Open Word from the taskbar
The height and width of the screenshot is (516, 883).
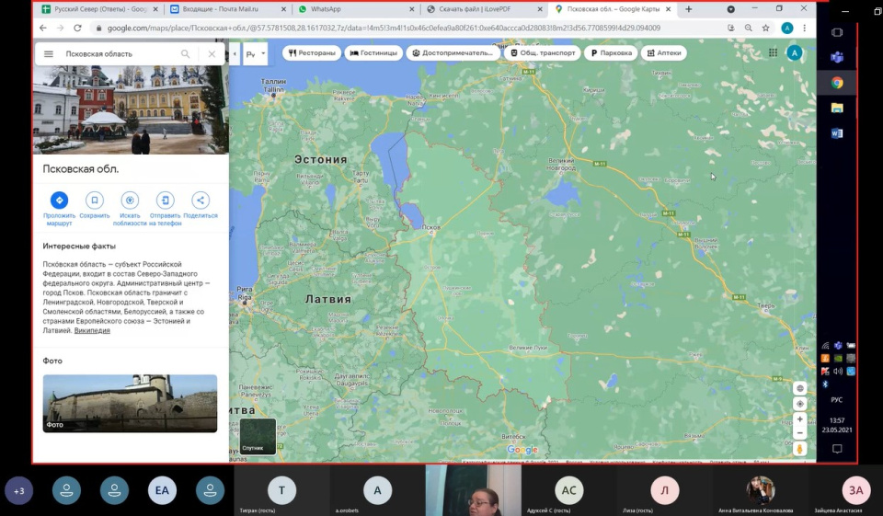pyautogui.click(x=837, y=133)
